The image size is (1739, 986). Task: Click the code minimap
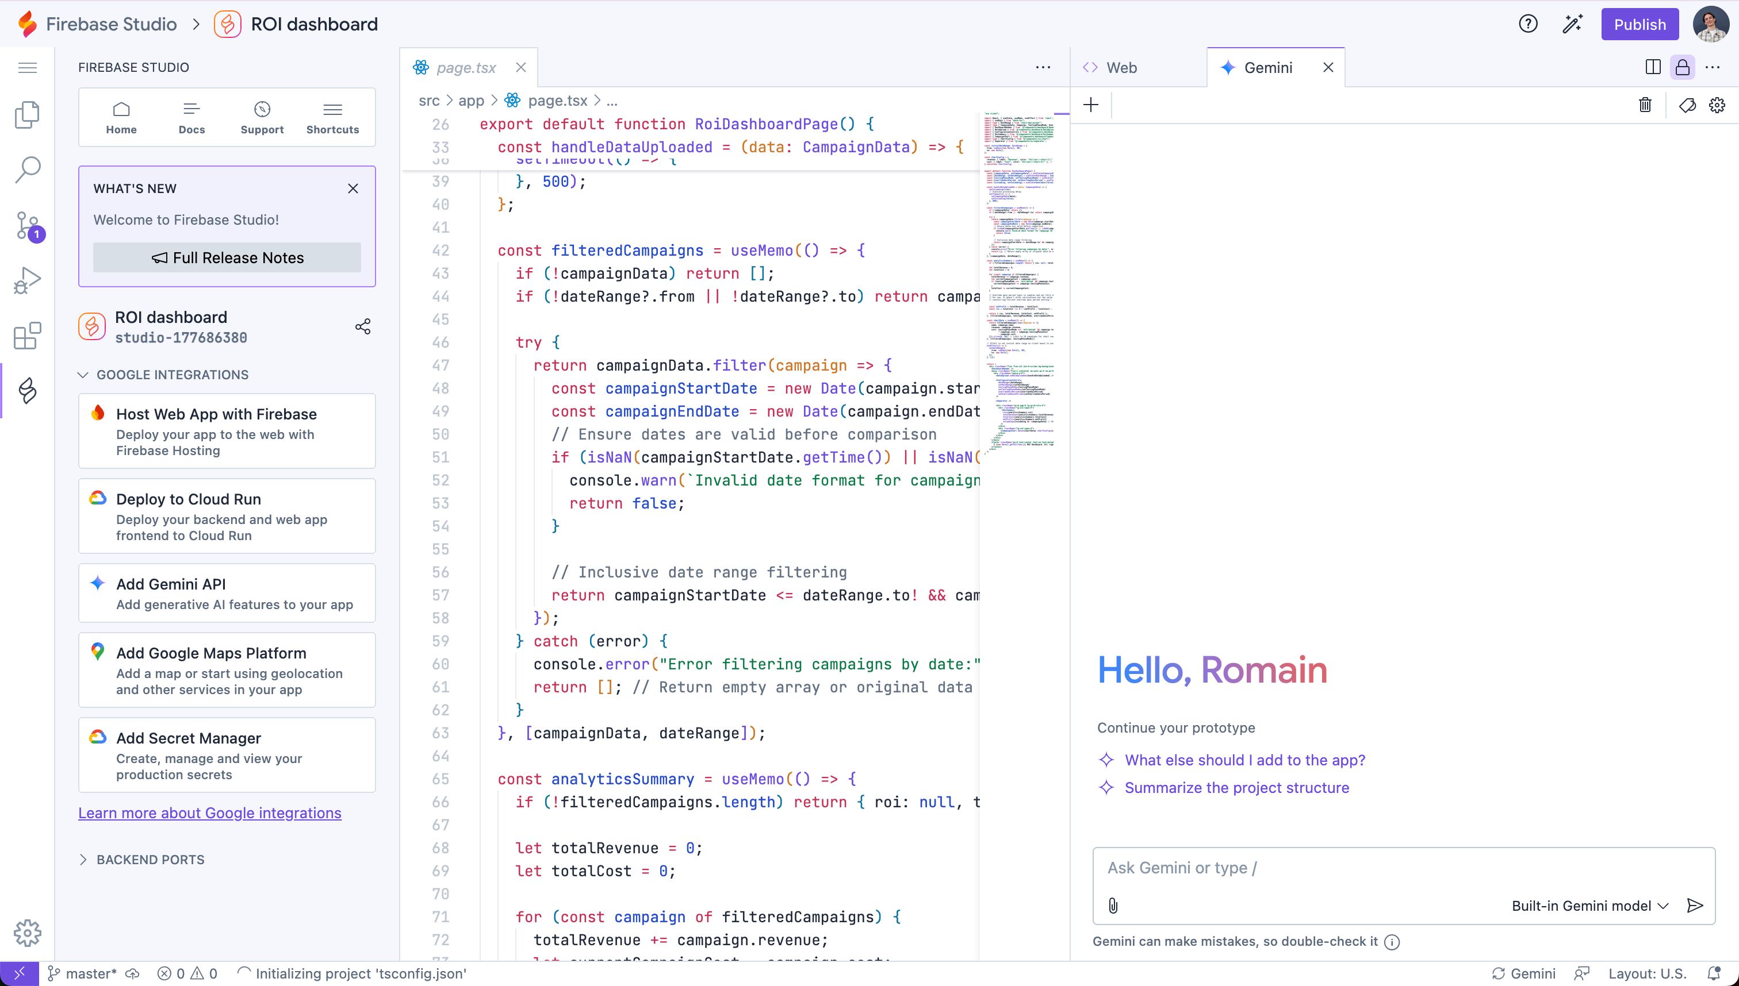[1019, 284]
